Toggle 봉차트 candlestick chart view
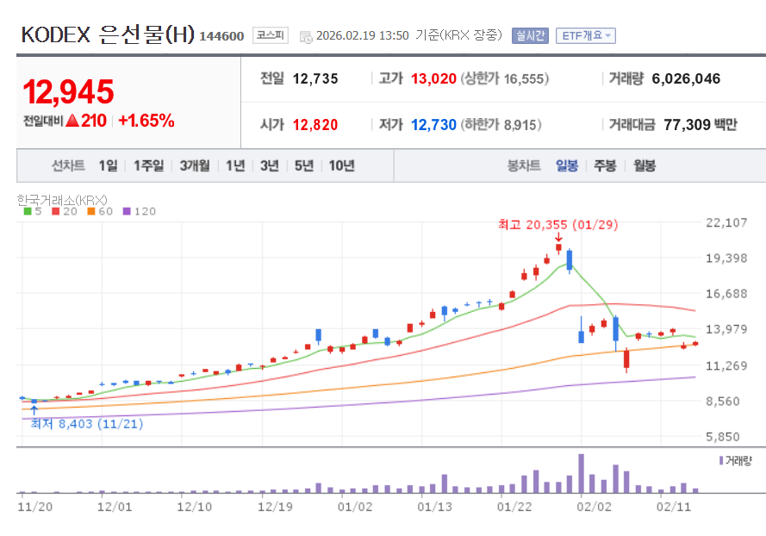Screen dimensions: 766x536 click(x=524, y=165)
